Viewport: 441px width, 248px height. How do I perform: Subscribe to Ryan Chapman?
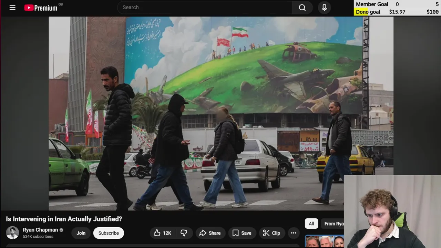pyautogui.click(x=109, y=233)
